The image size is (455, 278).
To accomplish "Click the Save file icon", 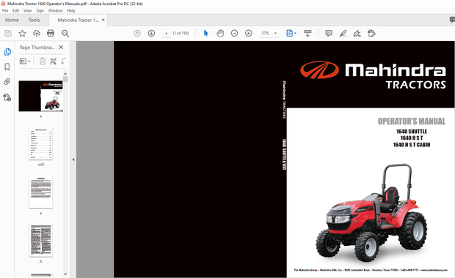I will (x=8, y=33).
